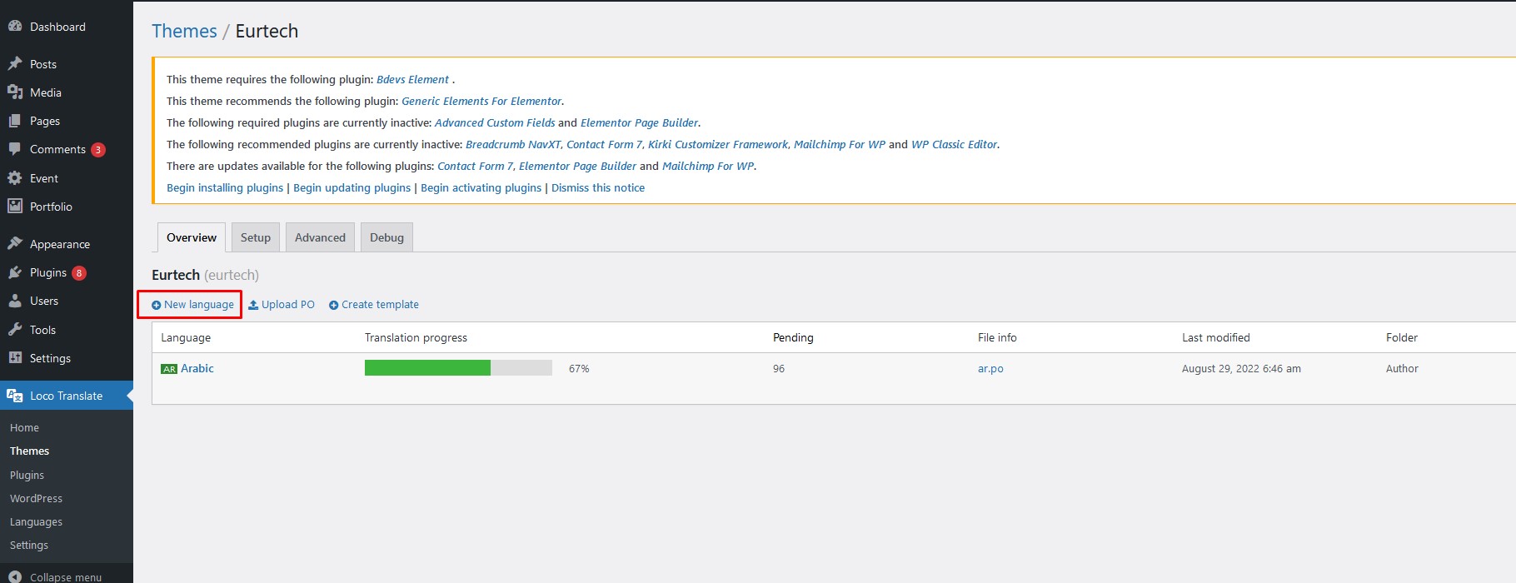Open Generic Elements For Elementor link
The image size is (1516, 583).
pos(481,101)
